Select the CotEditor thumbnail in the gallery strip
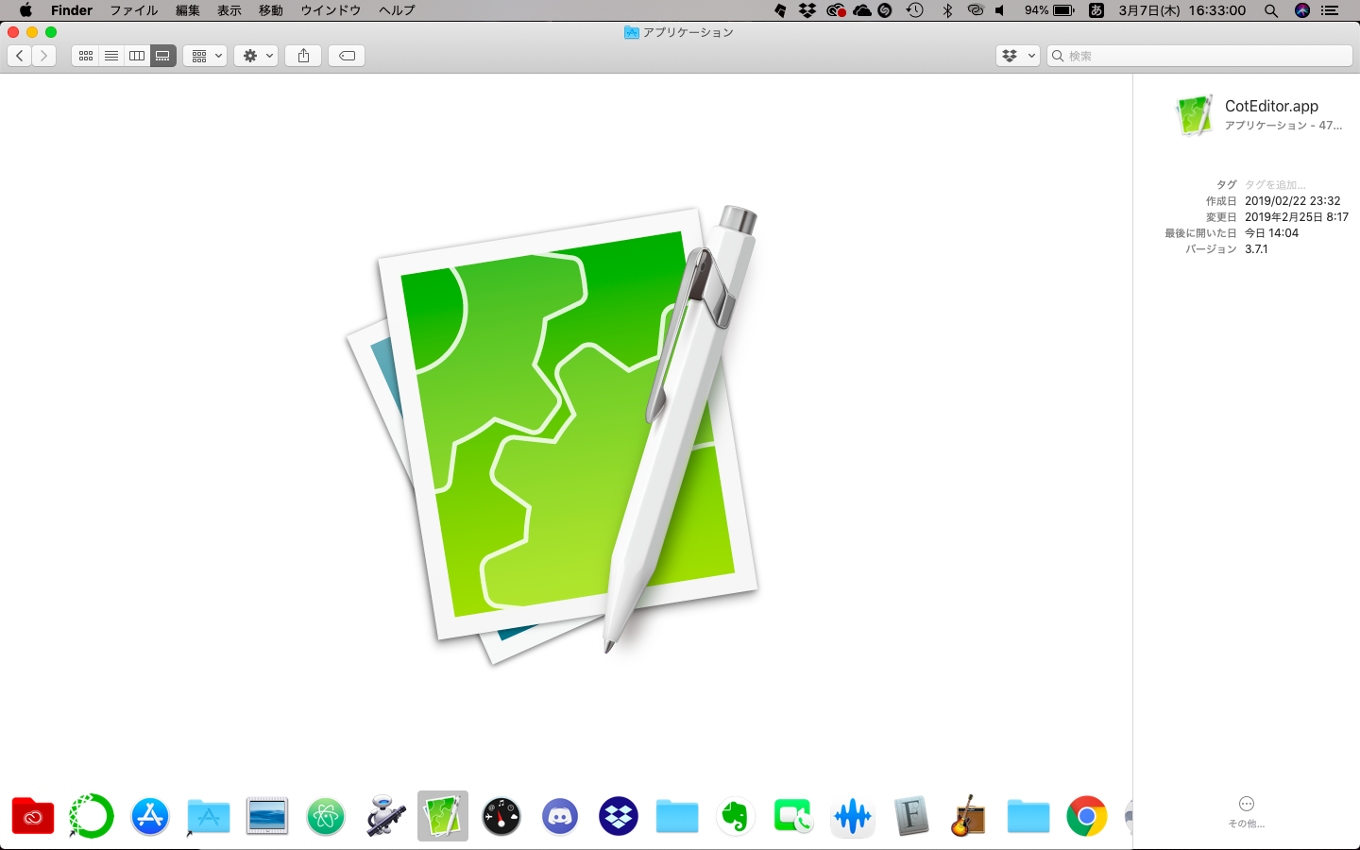 pyautogui.click(x=443, y=816)
